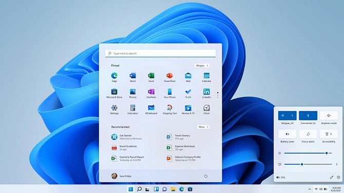Launch the Photos app
The height and width of the screenshot is (193, 344).
pyautogui.click(x=133, y=94)
